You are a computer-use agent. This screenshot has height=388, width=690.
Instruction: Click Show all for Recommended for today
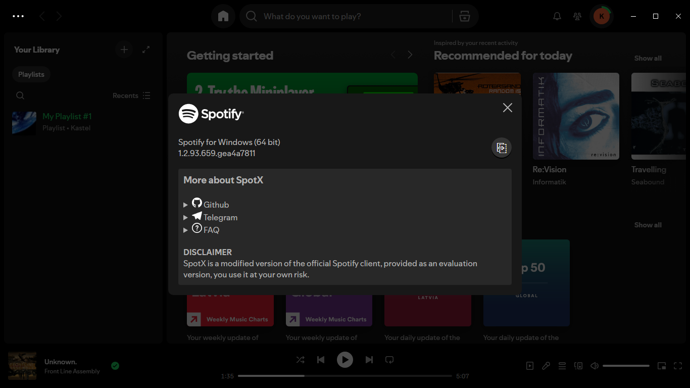[x=648, y=58]
